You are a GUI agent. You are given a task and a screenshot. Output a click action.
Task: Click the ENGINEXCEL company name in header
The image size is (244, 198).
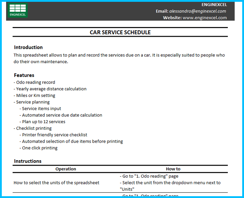[x=214, y=5]
